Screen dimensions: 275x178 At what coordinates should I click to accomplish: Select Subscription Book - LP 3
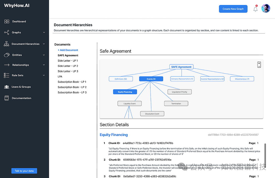click(x=72, y=92)
